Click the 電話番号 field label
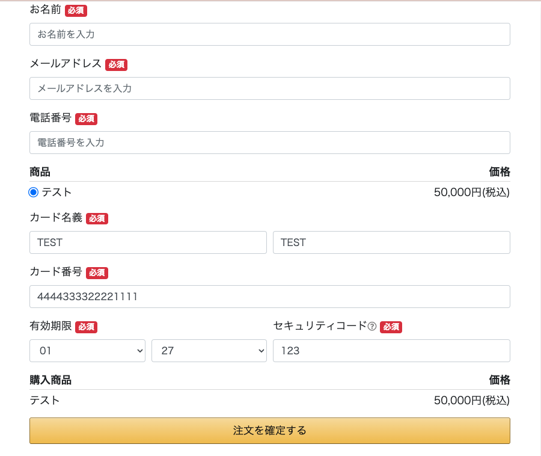The height and width of the screenshot is (456, 541). click(x=50, y=118)
